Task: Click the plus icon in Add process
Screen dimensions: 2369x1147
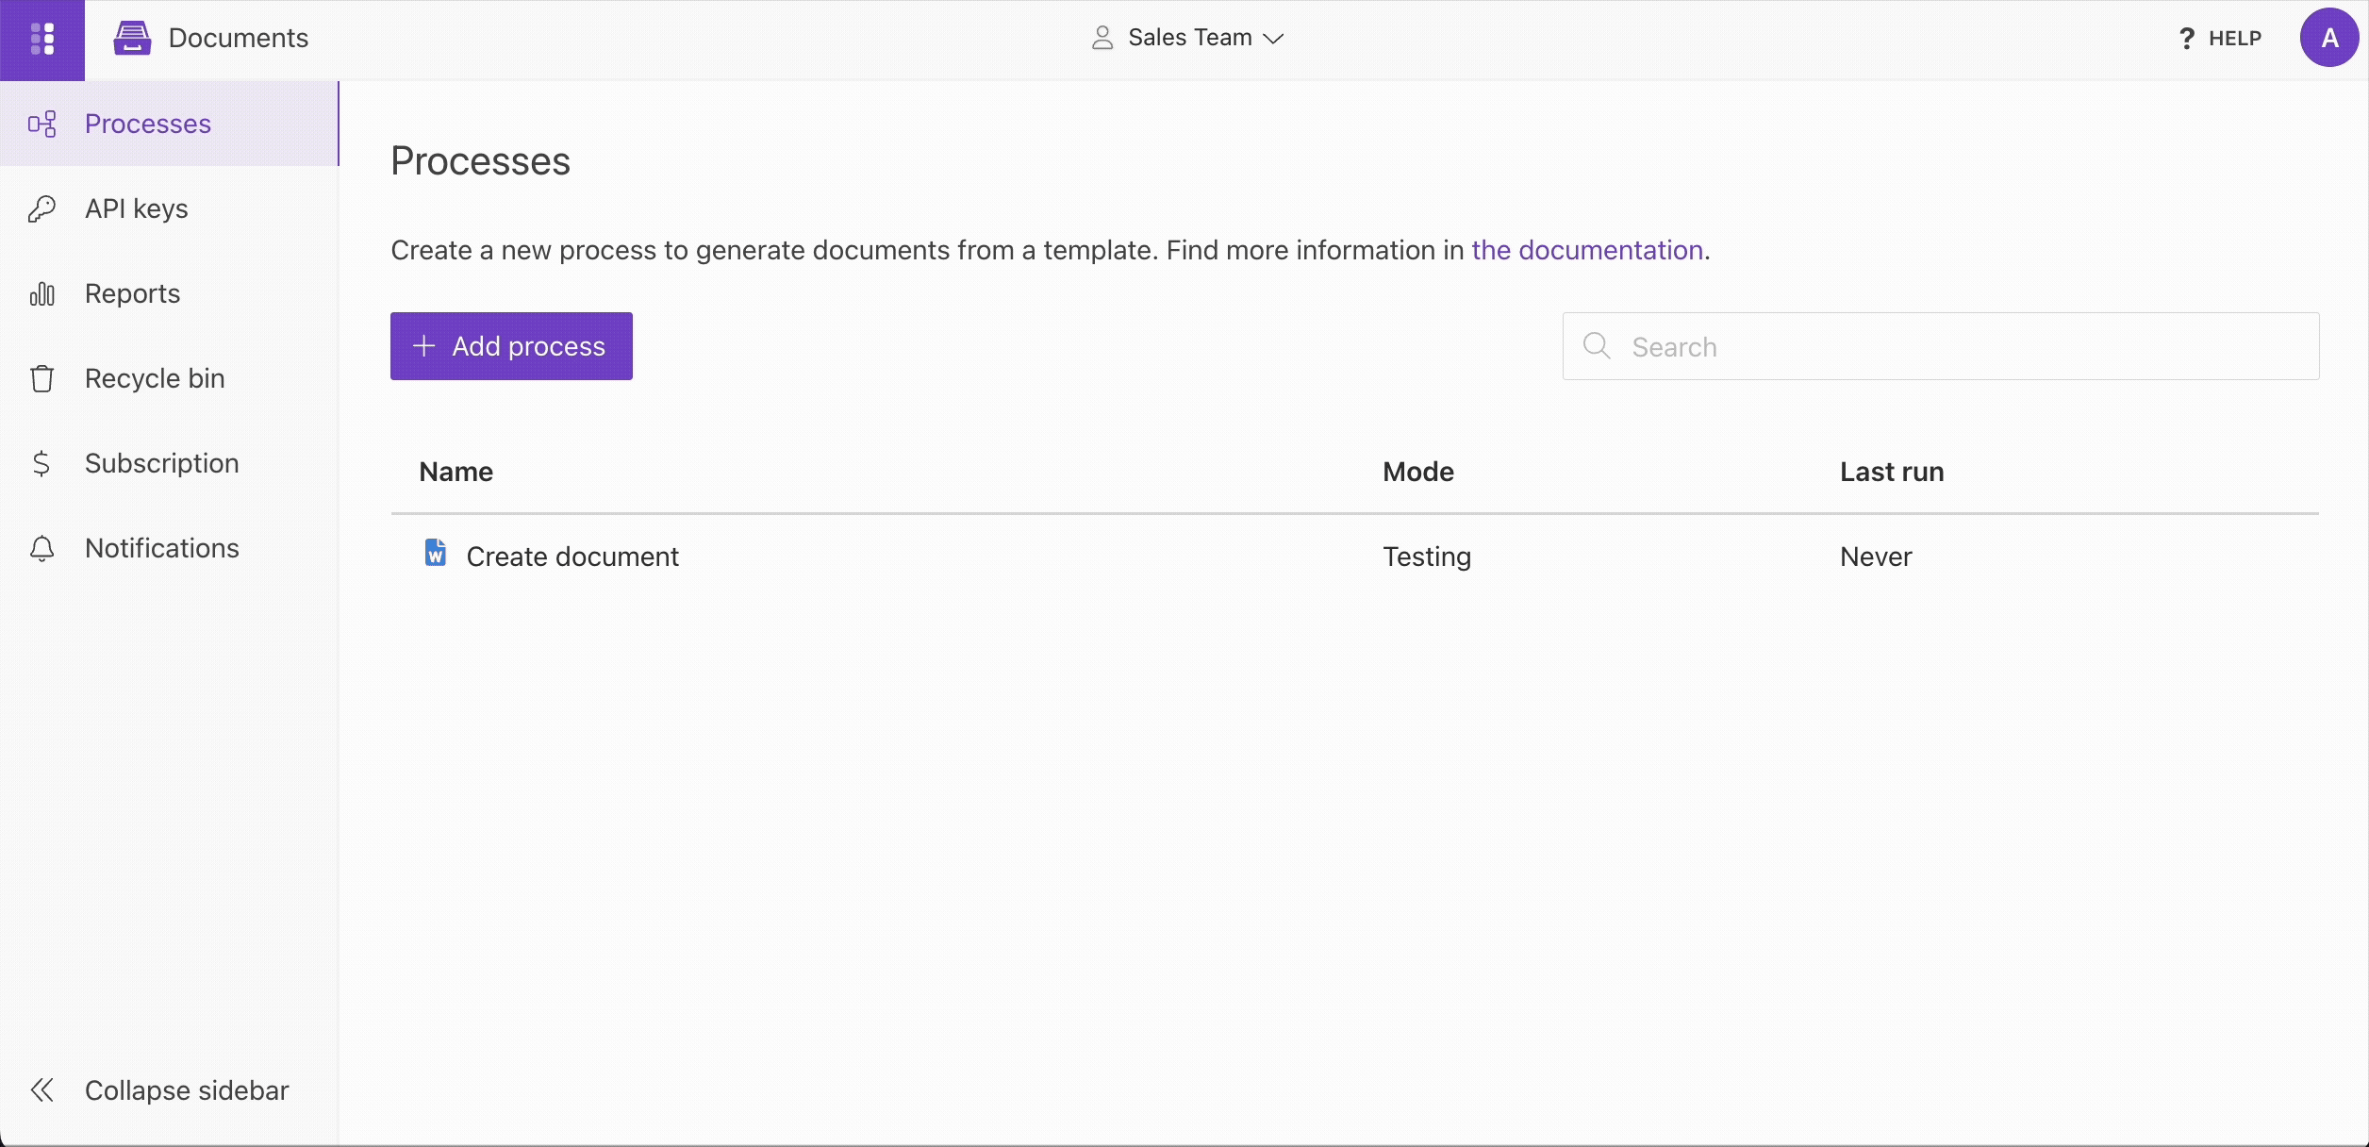Action: [424, 346]
